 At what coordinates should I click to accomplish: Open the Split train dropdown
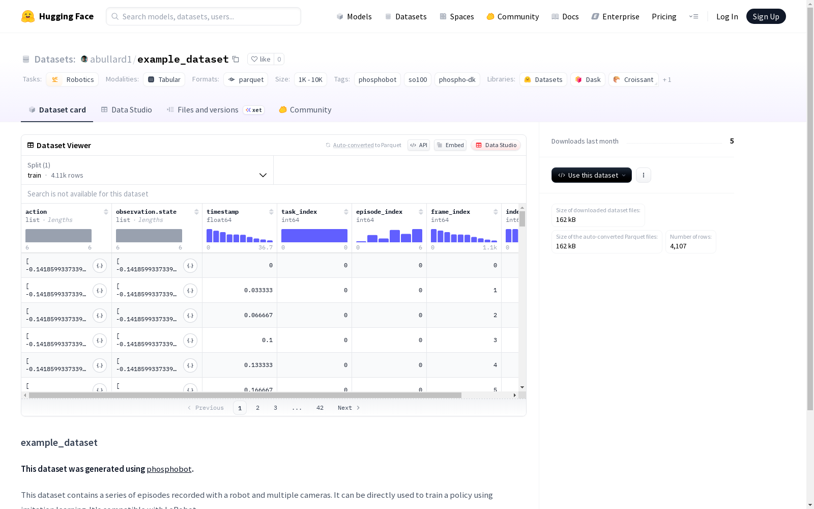148,170
